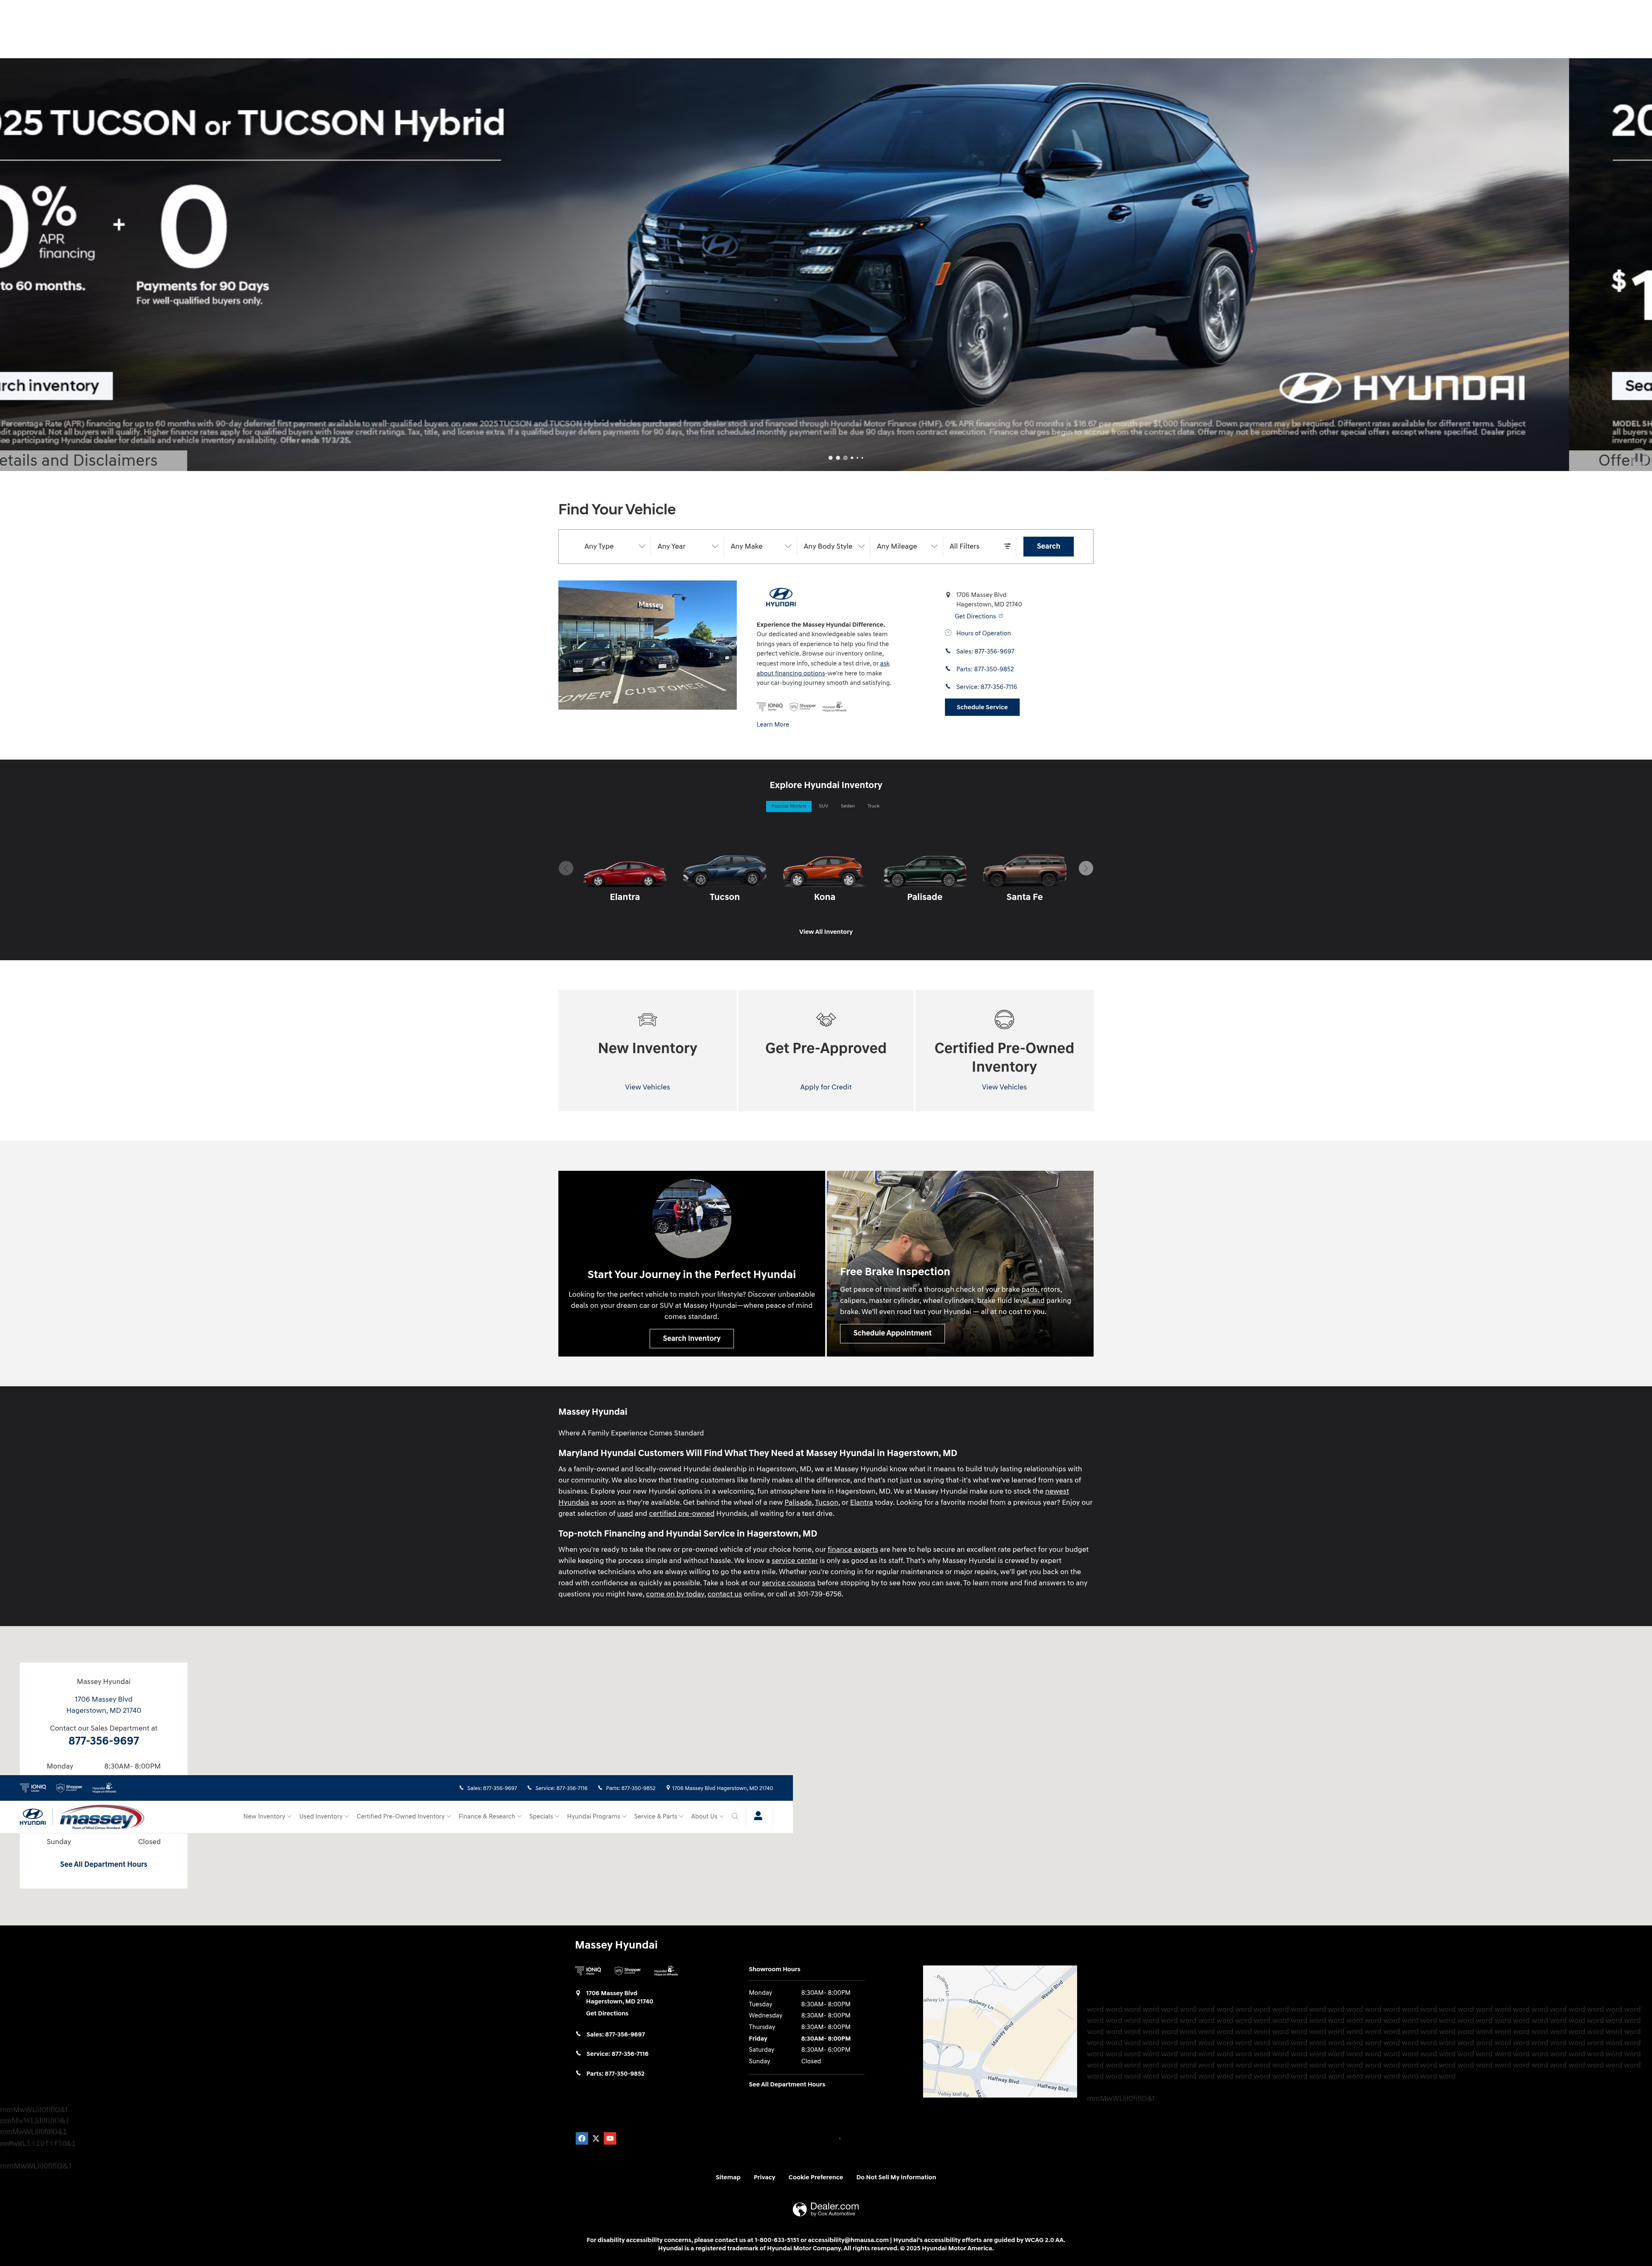Open the footer map of Massey Blvd

[1000, 2031]
